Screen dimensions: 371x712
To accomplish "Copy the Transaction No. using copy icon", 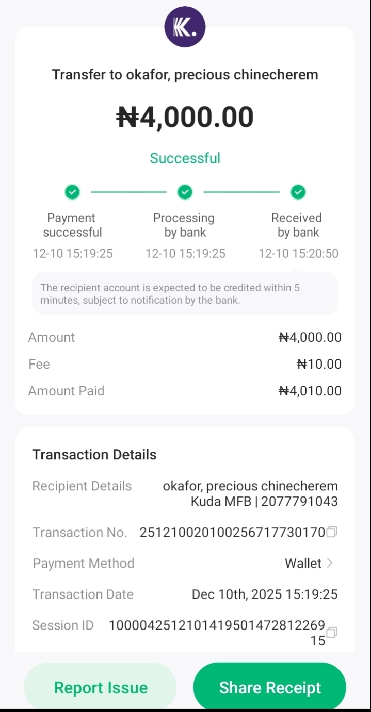I will tap(332, 532).
